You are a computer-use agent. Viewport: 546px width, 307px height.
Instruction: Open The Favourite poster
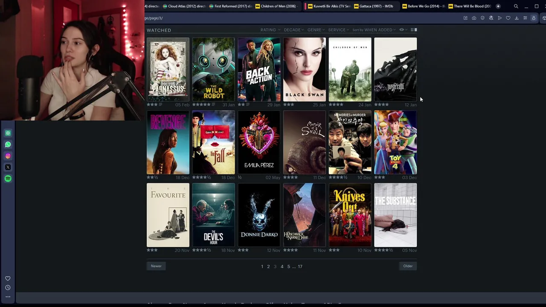point(168,215)
